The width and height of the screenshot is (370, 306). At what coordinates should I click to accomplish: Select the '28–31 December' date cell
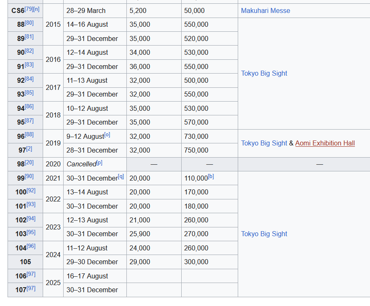(95, 150)
